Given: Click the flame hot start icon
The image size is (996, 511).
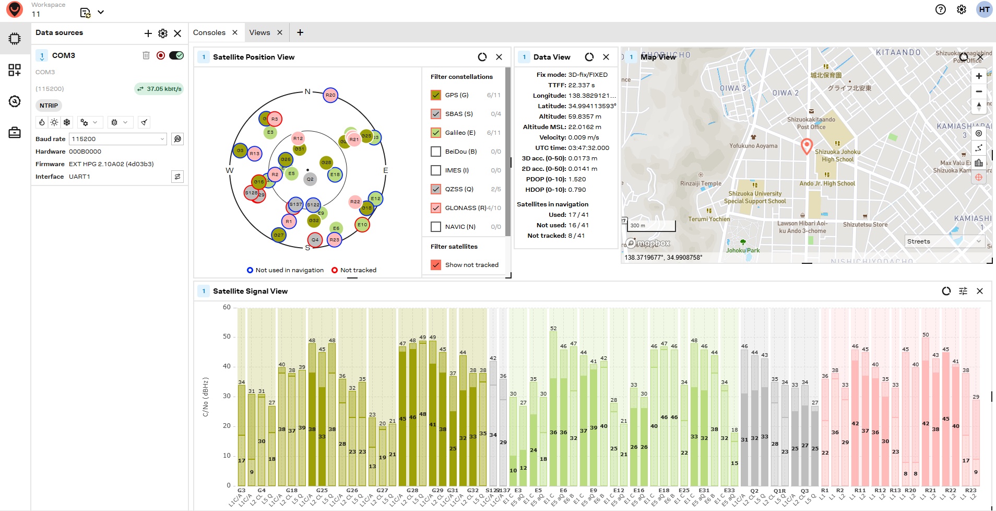Looking at the screenshot, I should pyautogui.click(x=42, y=122).
